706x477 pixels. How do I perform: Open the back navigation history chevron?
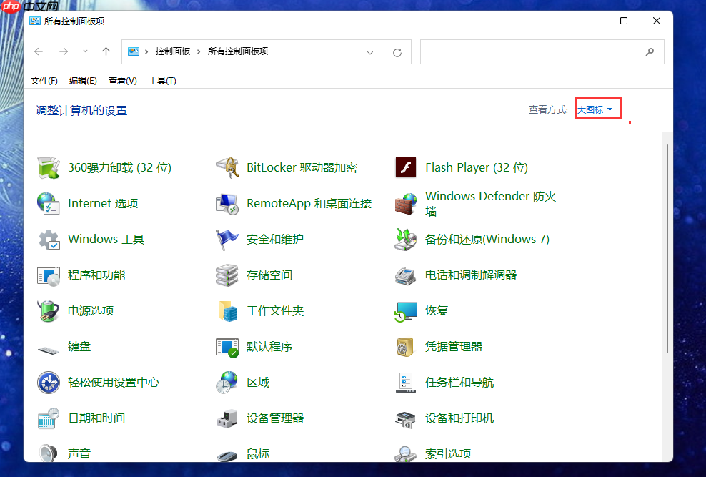point(84,51)
